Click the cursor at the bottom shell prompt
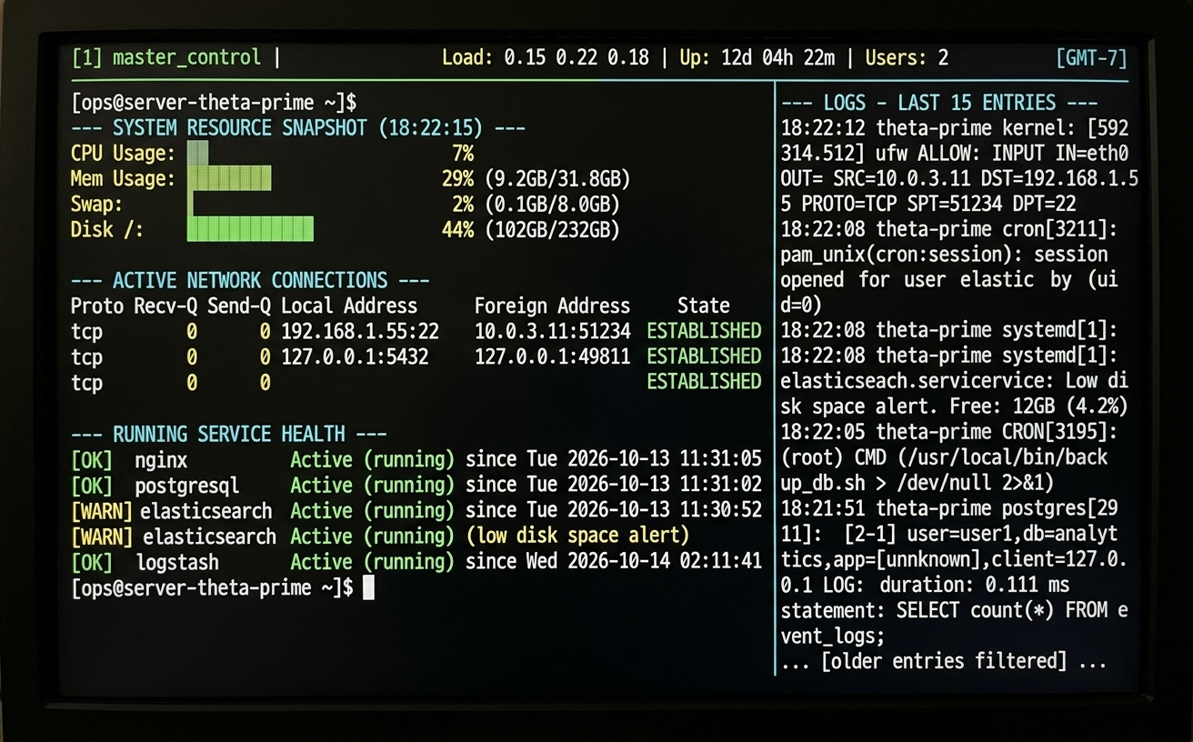This screenshot has width=1193, height=742. coord(368,587)
